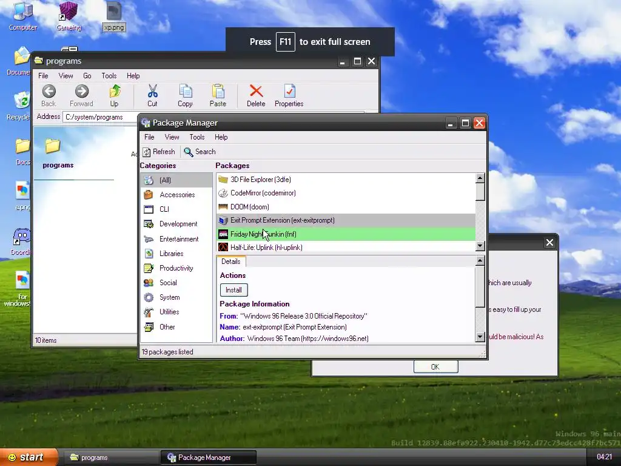The image size is (621, 466).
Task: Select the Half-Life: Uplink package
Action: 346,248
